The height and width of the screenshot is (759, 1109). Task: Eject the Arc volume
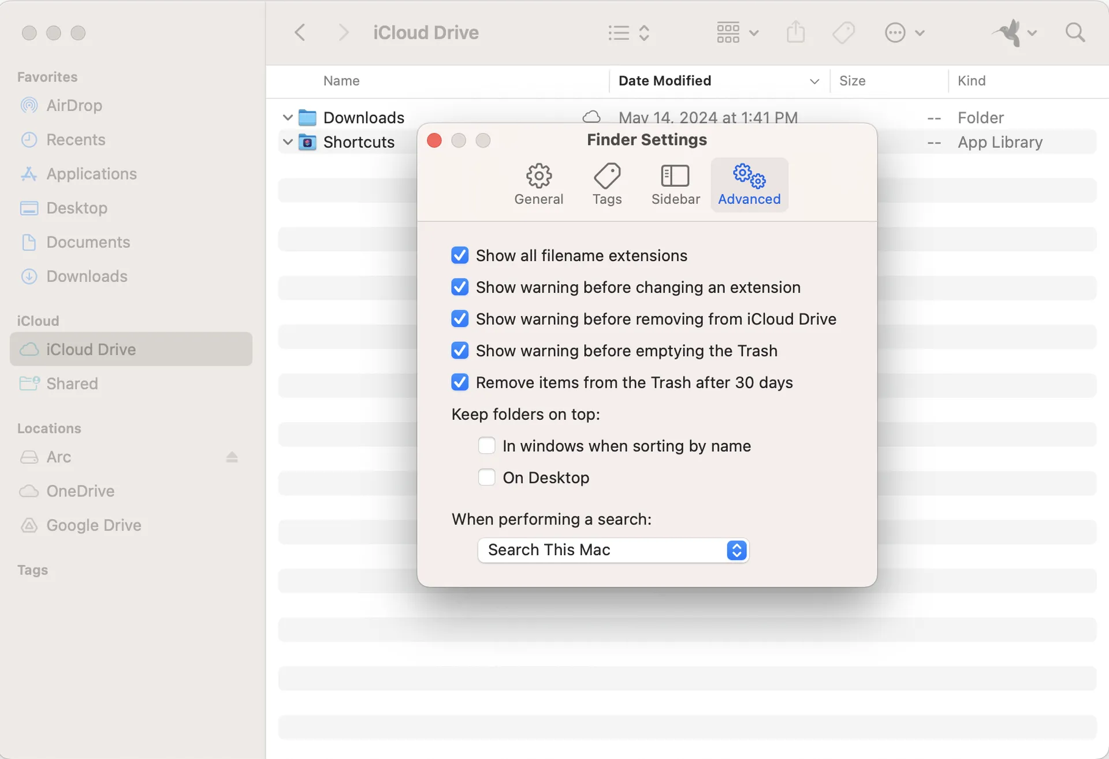click(232, 457)
